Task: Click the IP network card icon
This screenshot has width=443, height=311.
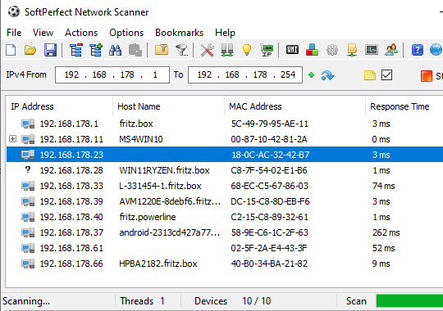Action: 267,50
